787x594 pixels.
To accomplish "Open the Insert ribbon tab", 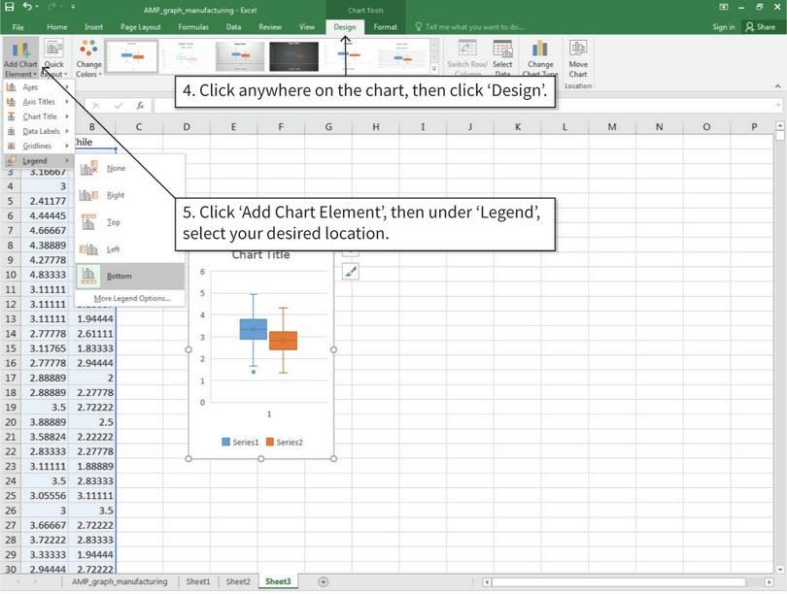I will click(94, 27).
